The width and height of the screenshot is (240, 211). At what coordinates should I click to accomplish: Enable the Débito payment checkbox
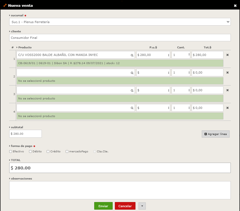tap(30, 152)
